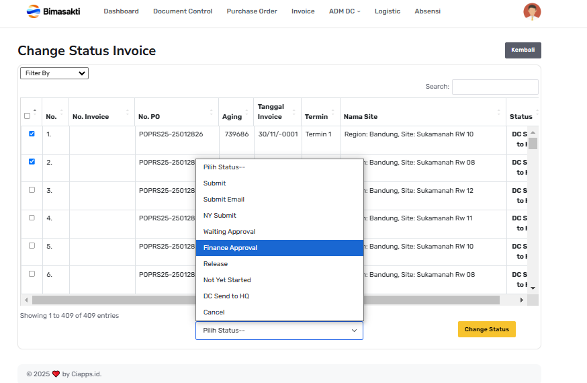Select Finance Approval from status list

pyautogui.click(x=279, y=248)
